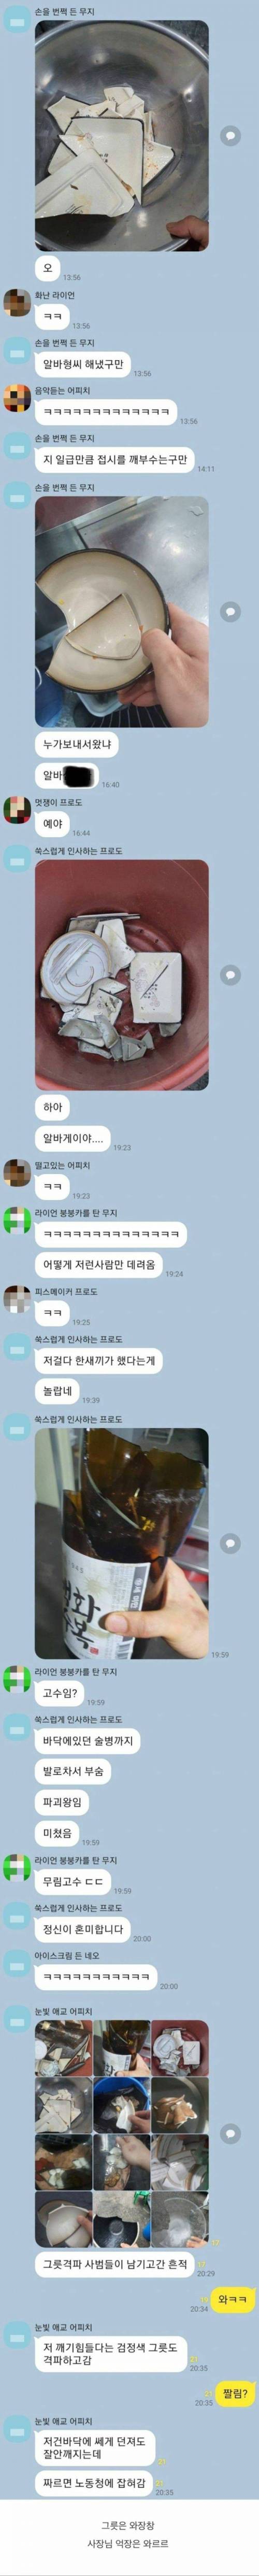Open 화난 라이언 profile avatar
This screenshot has height=2576, width=259.
[x=16, y=302]
